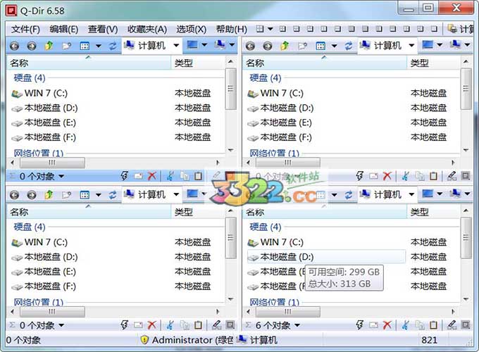Screen dimensions: 479x352
Task: Click refresh icon in bottom-right pane toolbar
Action: click(349, 195)
